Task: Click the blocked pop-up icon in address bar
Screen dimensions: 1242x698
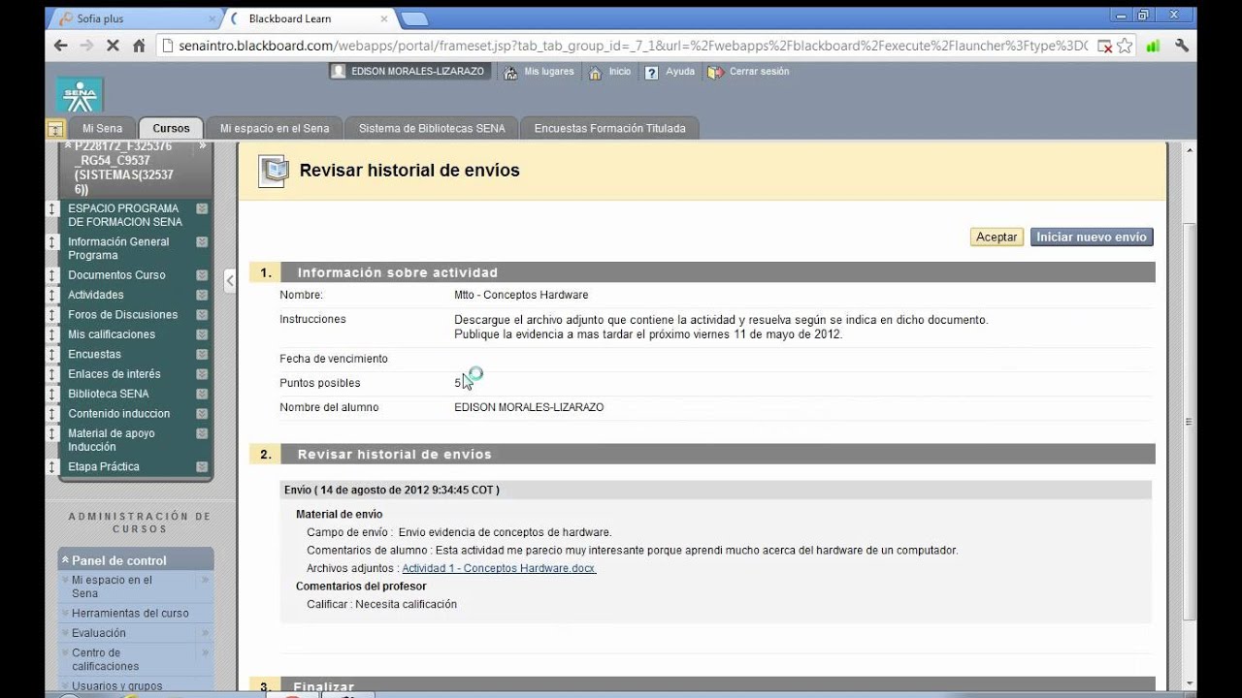Action: tap(1104, 46)
